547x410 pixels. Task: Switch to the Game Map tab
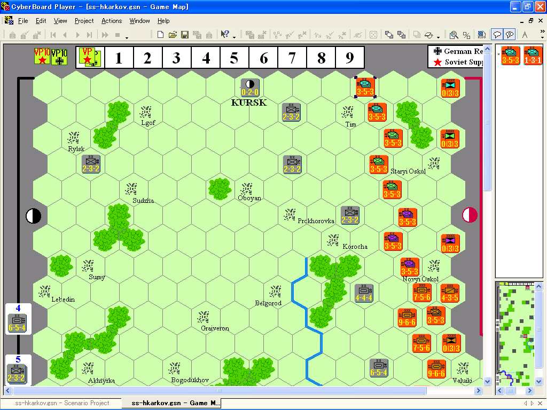coord(175,403)
